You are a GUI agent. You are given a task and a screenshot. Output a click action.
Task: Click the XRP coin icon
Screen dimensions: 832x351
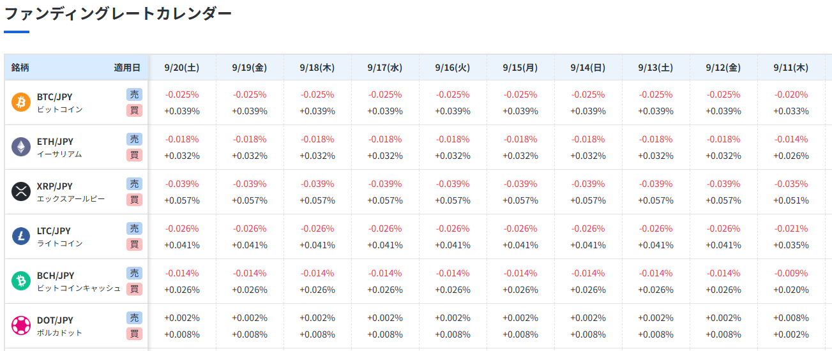click(x=21, y=191)
